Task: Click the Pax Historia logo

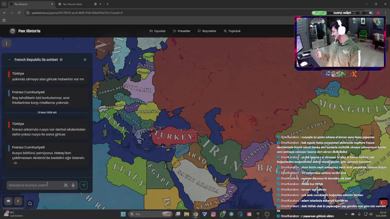Action: click(25, 31)
